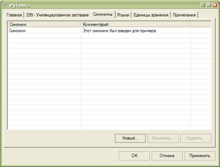This screenshot has height=167, width=220.
Task: Sort by the Комментарий column header
Action: click(135, 24)
